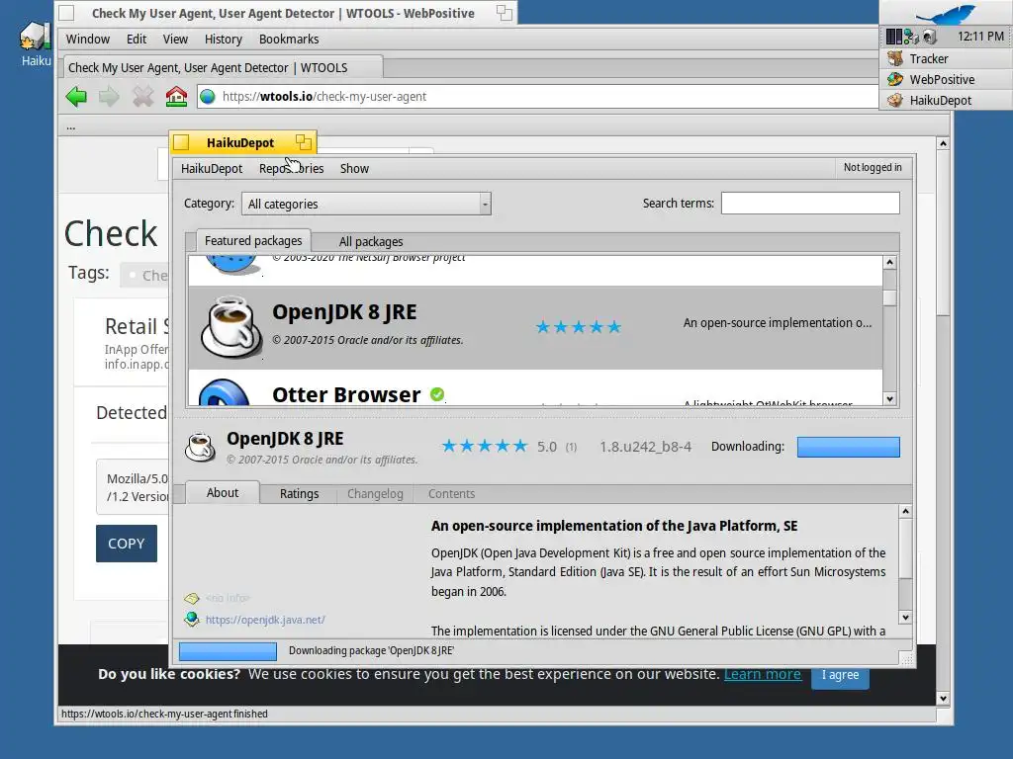Select the About tab
This screenshot has width=1013, height=759.
click(223, 492)
